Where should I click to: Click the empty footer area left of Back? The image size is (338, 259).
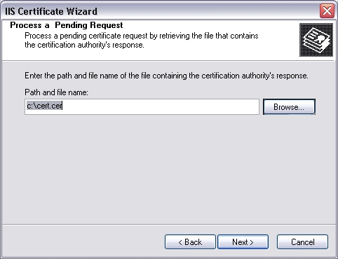click(82, 242)
